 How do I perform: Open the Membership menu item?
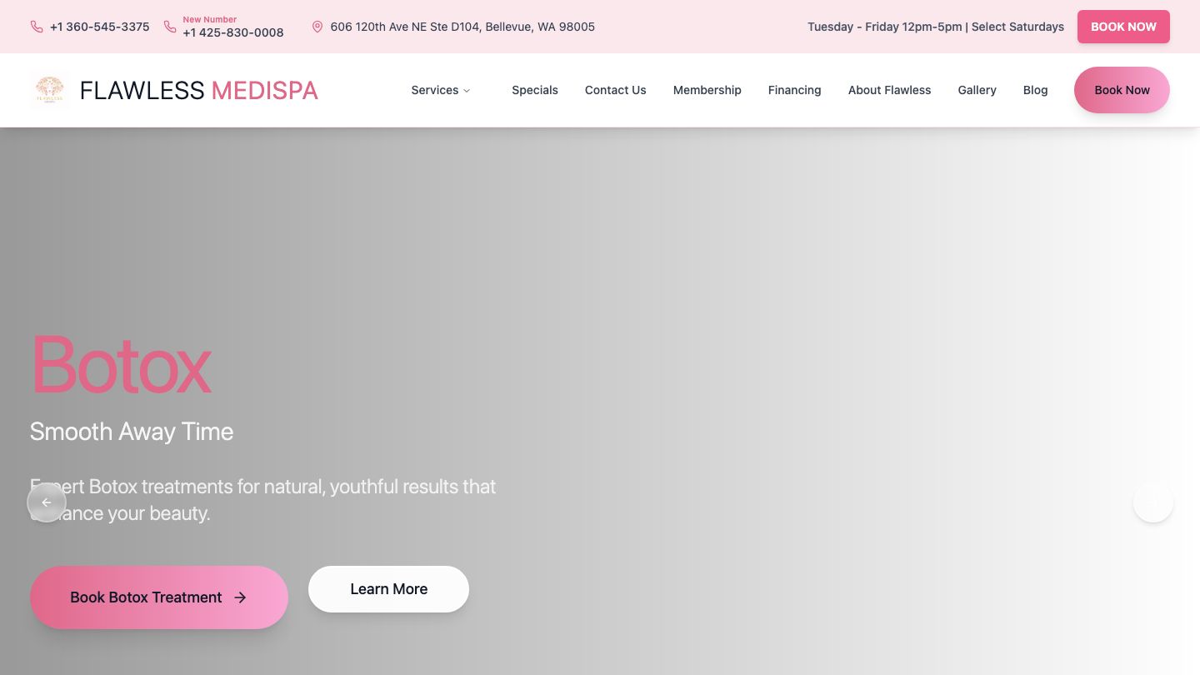pos(707,90)
